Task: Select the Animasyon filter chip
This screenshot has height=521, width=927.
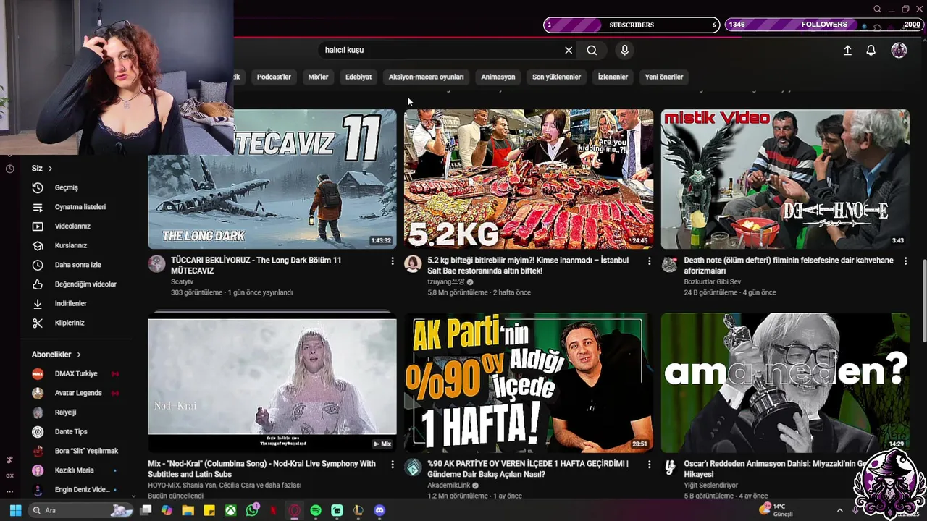Action: [x=498, y=77]
